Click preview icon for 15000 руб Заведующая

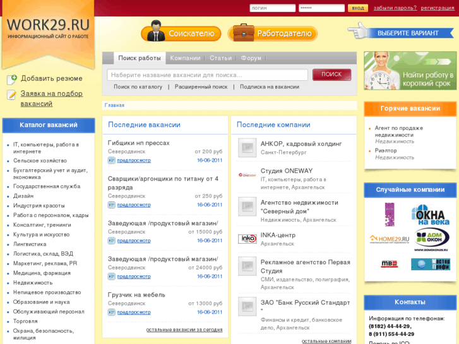(111, 240)
